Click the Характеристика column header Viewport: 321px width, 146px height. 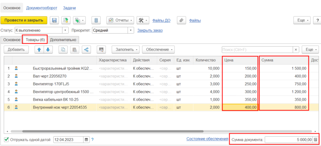pyautogui.click(x=114, y=60)
